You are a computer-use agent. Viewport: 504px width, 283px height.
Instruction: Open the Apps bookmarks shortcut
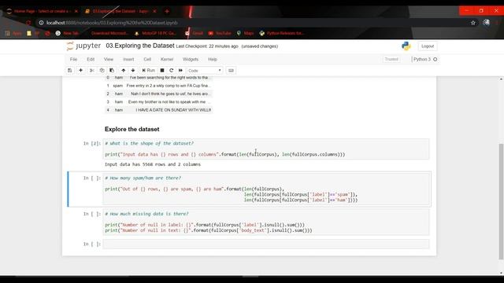point(13,33)
